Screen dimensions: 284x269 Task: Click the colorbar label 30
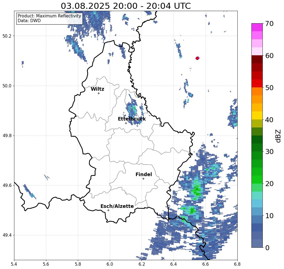[x=269, y=152]
